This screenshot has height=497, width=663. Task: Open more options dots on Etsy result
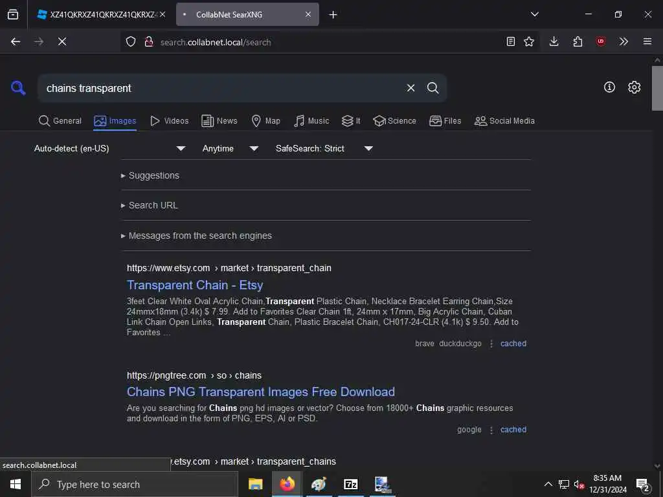coord(491,344)
